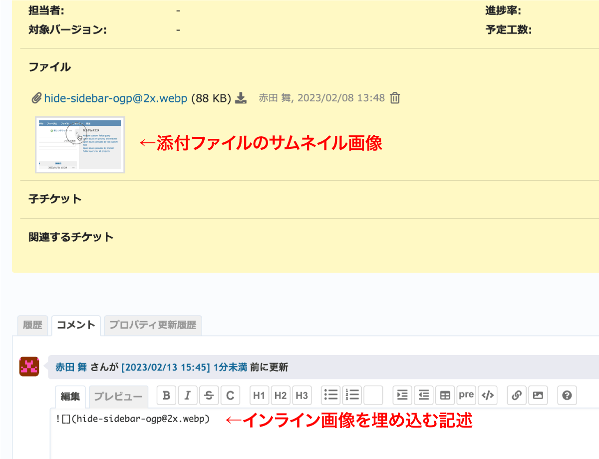Switch editor to プレビュー tab
Viewport: 599px width, 459px height.
click(x=118, y=396)
